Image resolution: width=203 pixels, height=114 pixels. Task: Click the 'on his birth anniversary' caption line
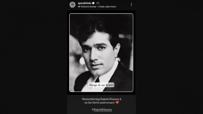[x=99, y=102]
